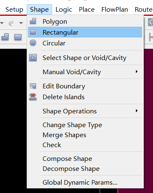Click toolbar rectangle shape add button

pos(18,37)
